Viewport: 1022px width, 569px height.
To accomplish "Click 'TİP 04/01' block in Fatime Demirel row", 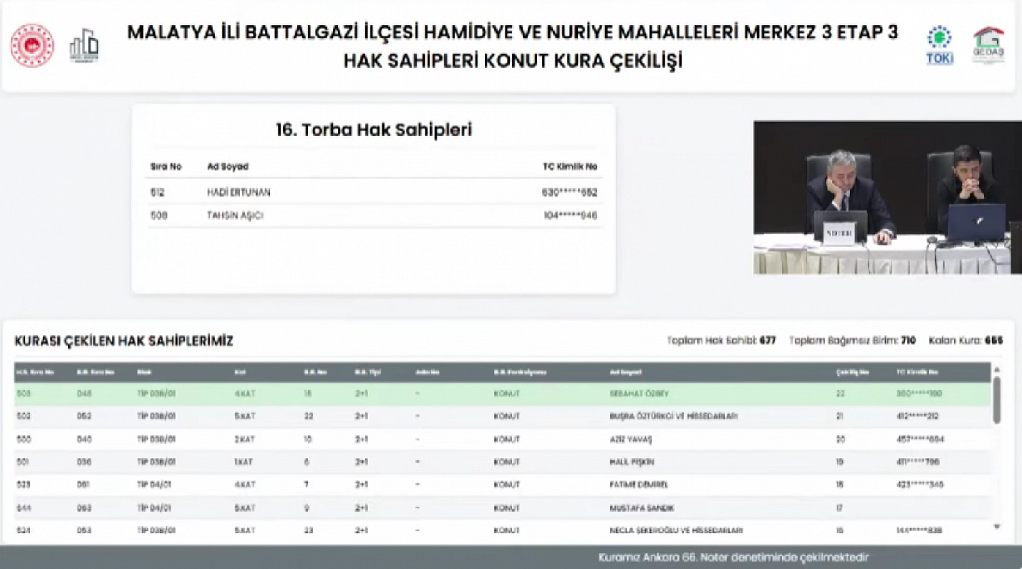I will [154, 485].
